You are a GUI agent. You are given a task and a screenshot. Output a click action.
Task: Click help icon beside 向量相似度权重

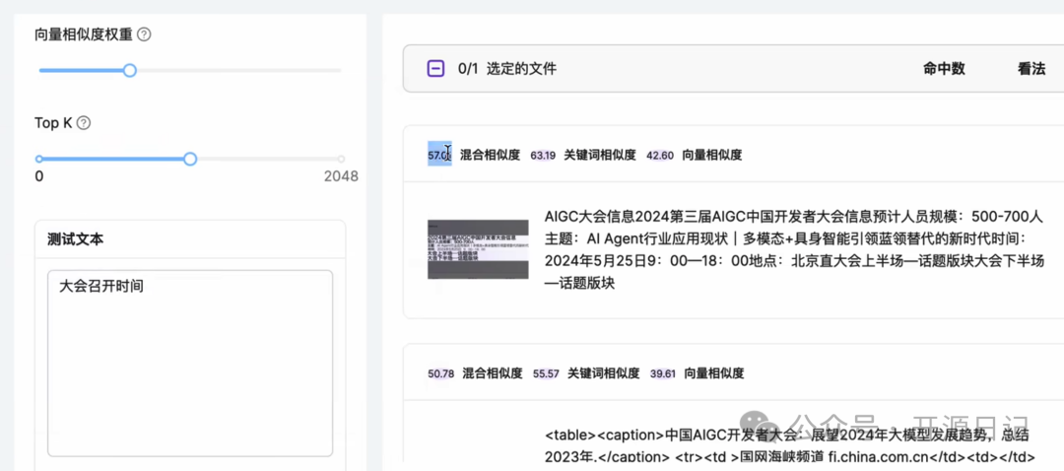[x=144, y=34]
